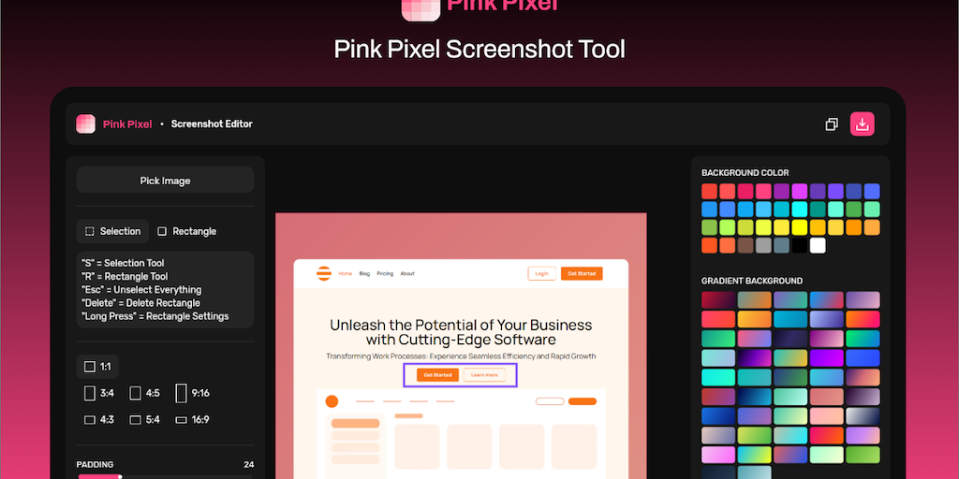Click the '"Esc" = Unselect Everything' hint

point(141,290)
